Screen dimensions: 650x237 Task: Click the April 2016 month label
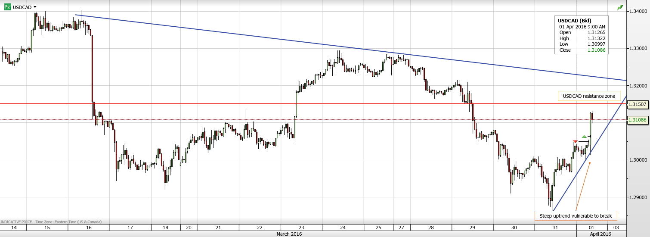[599, 234]
